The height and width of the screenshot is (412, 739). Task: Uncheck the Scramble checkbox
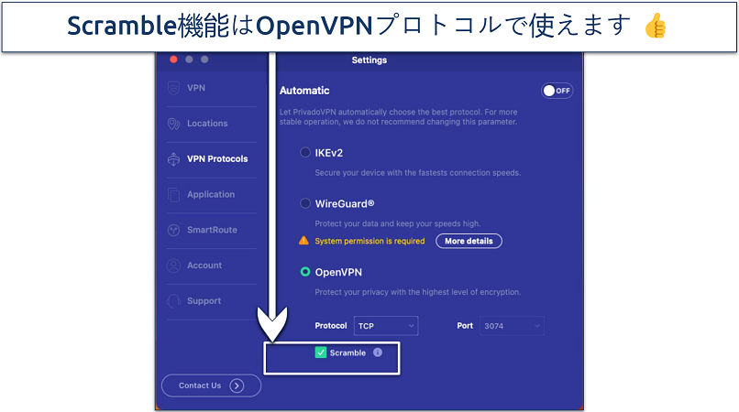(x=320, y=352)
